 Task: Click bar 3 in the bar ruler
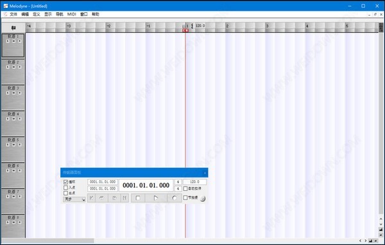[267, 26]
